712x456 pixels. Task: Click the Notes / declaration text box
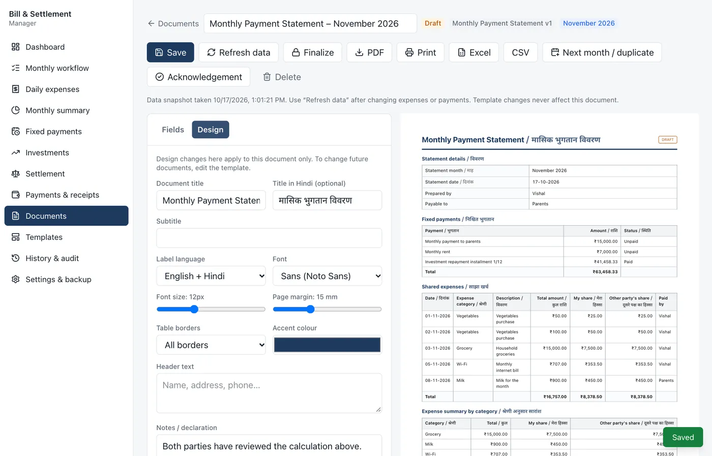(269, 445)
